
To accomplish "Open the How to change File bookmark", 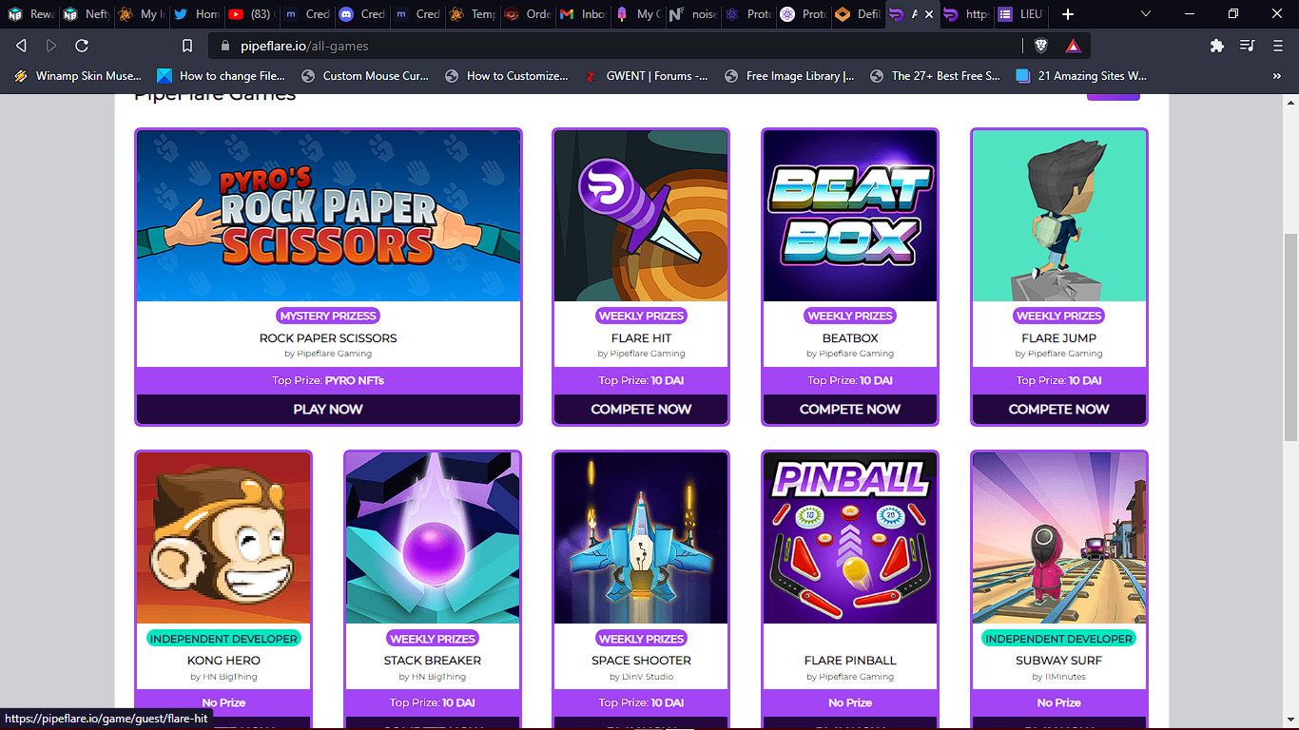I will [222, 76].
